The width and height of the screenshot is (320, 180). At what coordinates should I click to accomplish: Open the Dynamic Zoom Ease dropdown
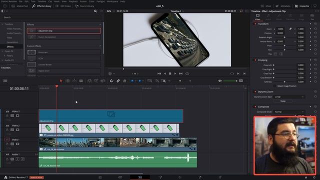point(289,97)
